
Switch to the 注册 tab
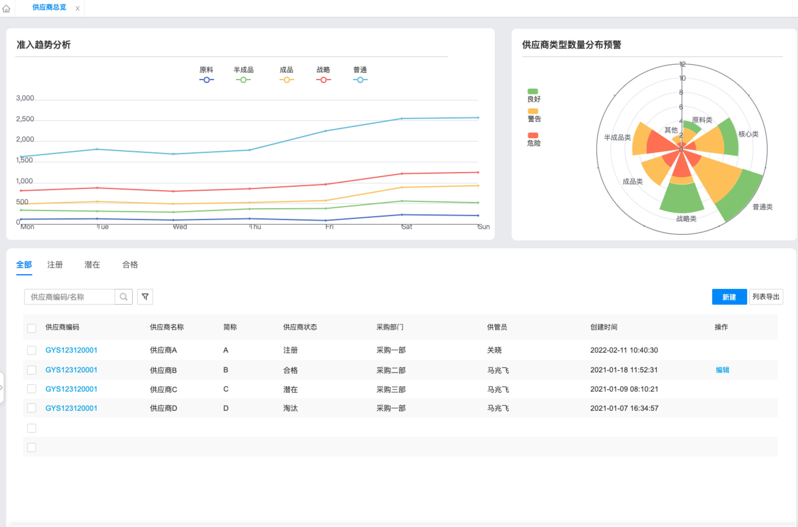click(x=55, y=265)
